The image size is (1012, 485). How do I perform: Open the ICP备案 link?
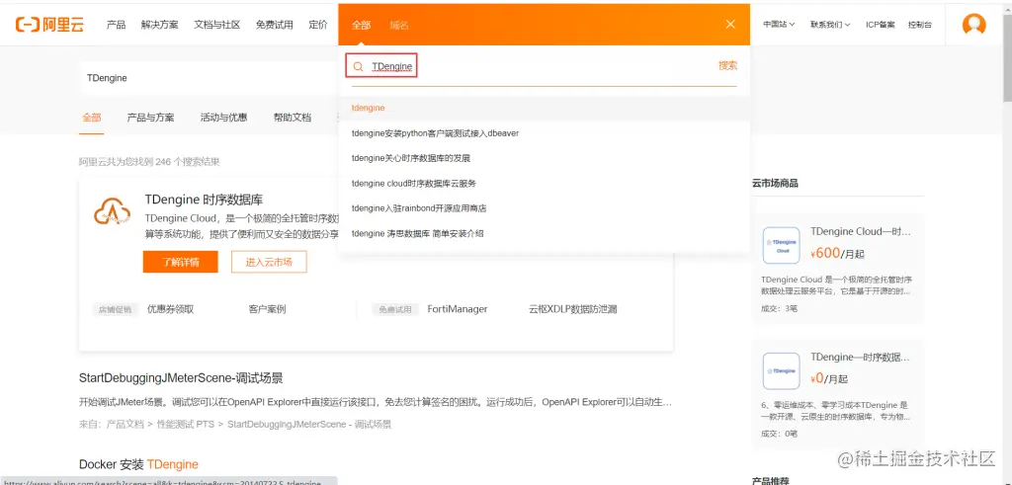881,25
